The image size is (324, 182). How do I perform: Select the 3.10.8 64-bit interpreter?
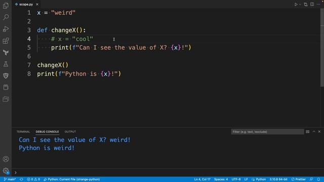[x=278, y=179]
